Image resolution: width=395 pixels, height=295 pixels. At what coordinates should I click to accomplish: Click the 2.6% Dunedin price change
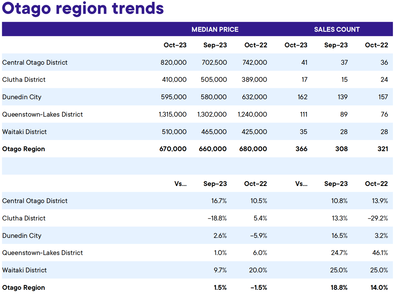[x=220, y=235]
